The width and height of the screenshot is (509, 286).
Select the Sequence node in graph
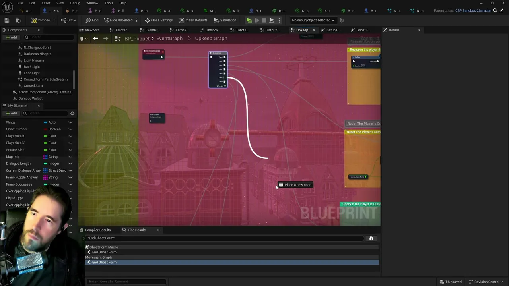(x=218, y=70)
